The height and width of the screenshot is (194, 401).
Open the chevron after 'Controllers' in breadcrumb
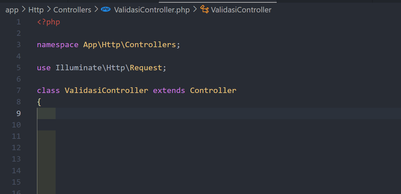pyautogui.click(x=96, y=10)
